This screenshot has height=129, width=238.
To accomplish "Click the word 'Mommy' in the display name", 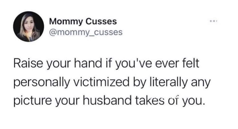I will coord(66,22).
